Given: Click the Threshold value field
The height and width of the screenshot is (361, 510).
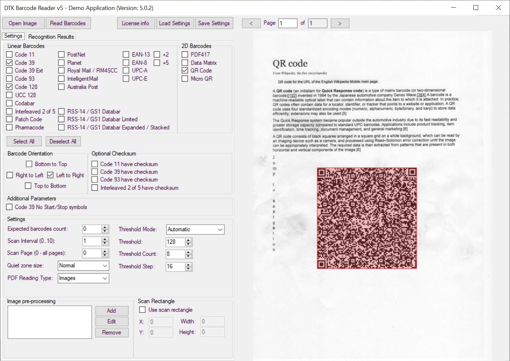Looking at the screenshot, I should pos(175,242).
